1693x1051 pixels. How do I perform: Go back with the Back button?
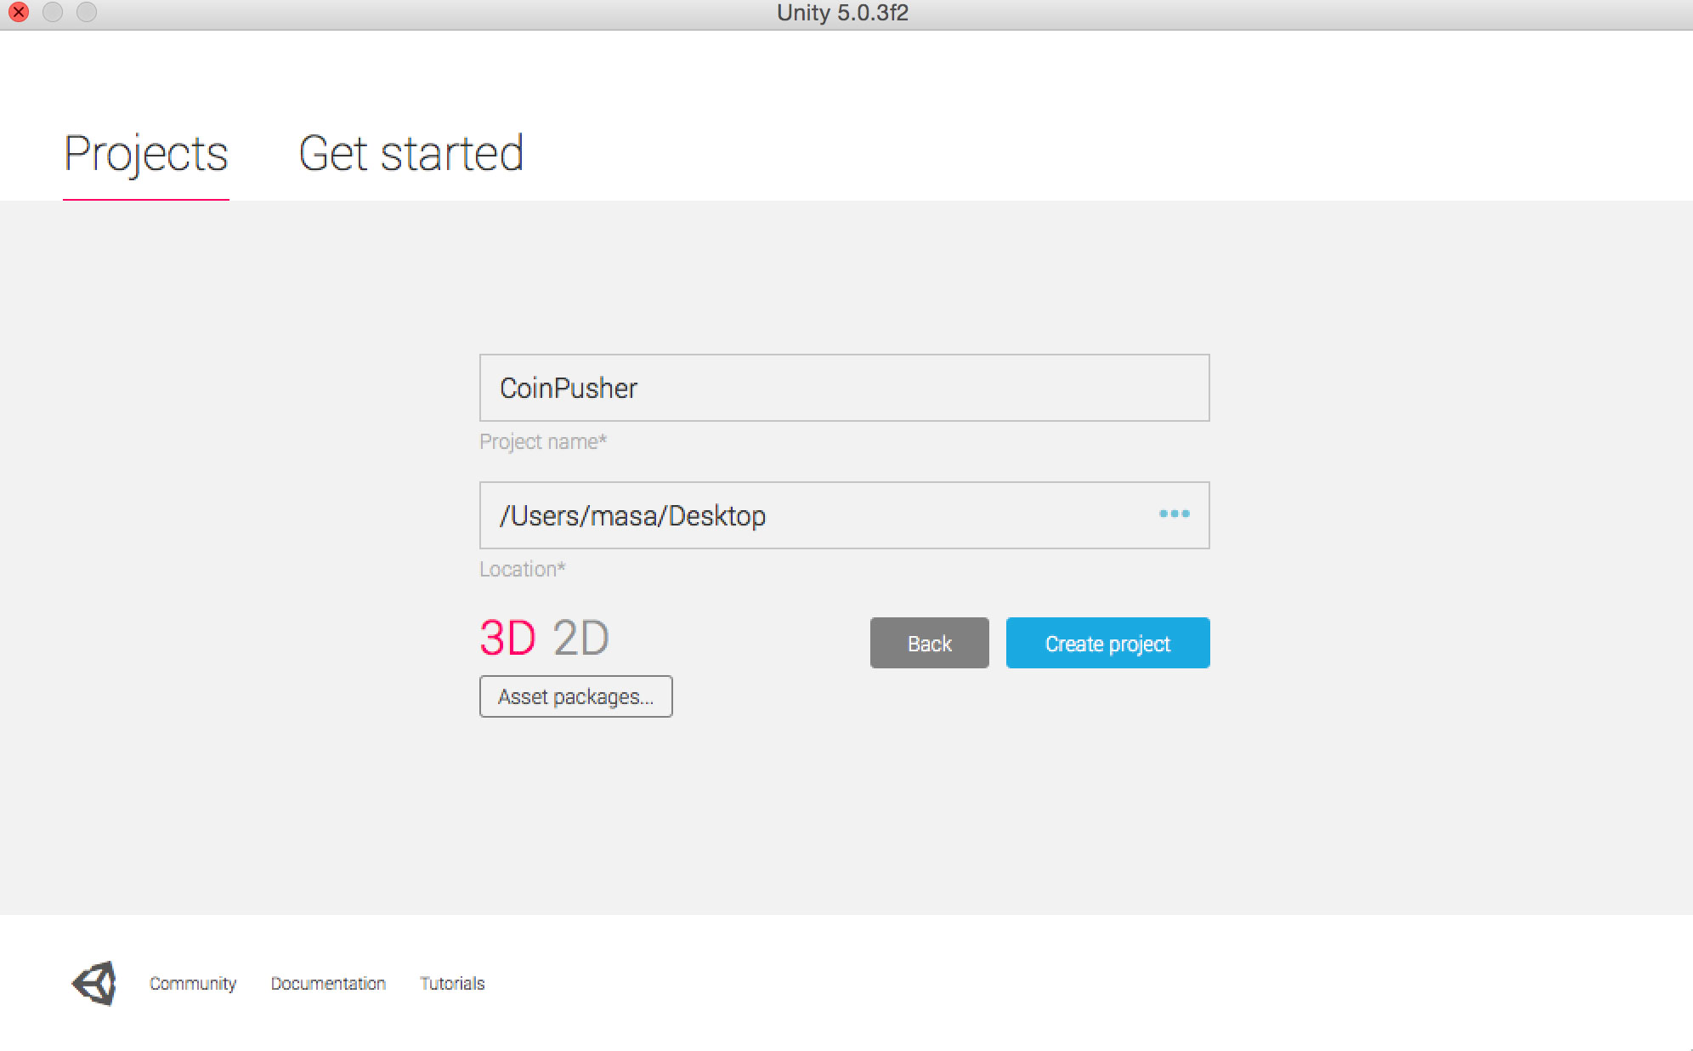point(929,643)
